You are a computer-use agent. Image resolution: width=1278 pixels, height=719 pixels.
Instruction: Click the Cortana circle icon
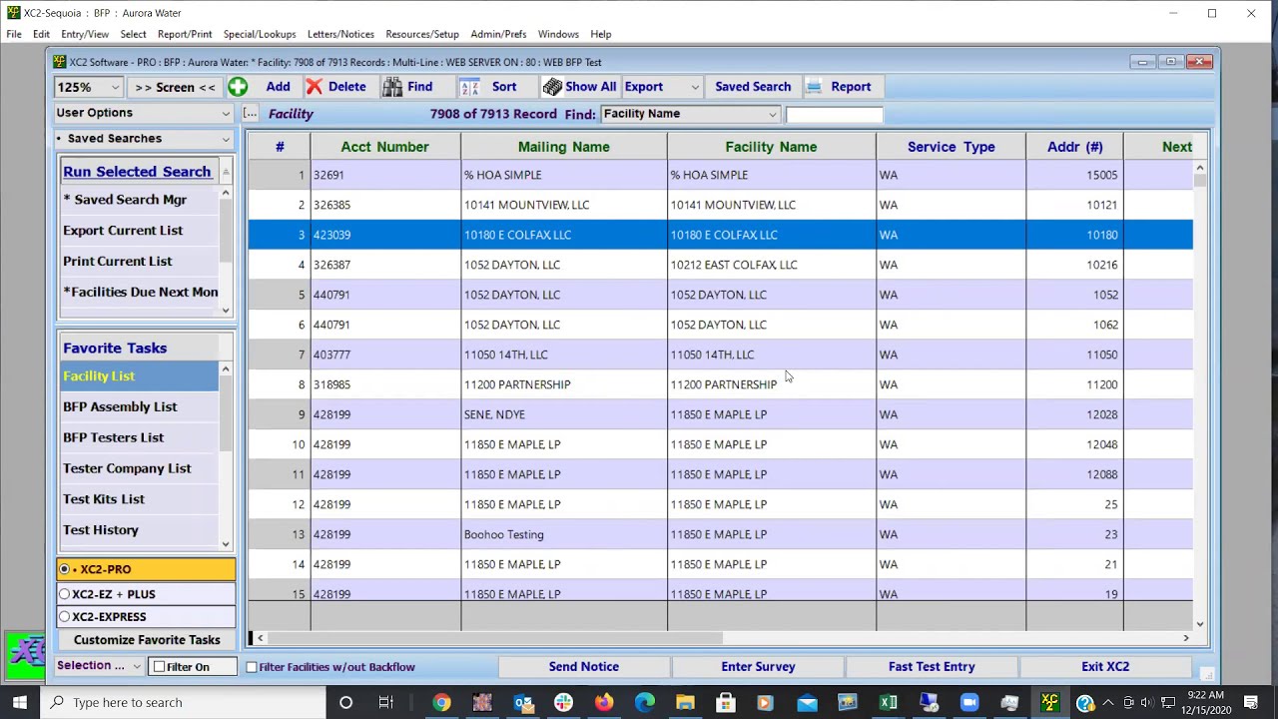coord(345,702)
